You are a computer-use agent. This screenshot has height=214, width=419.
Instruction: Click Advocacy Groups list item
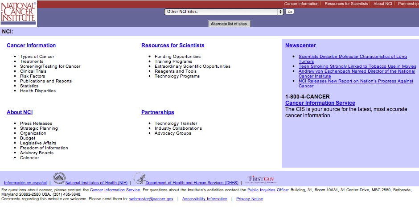pyautogui.click(x=173, y=133)
